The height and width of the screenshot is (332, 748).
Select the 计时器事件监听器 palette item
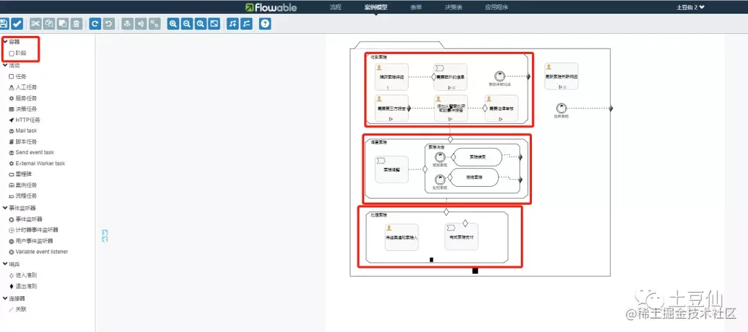click(x=33, y=230)
